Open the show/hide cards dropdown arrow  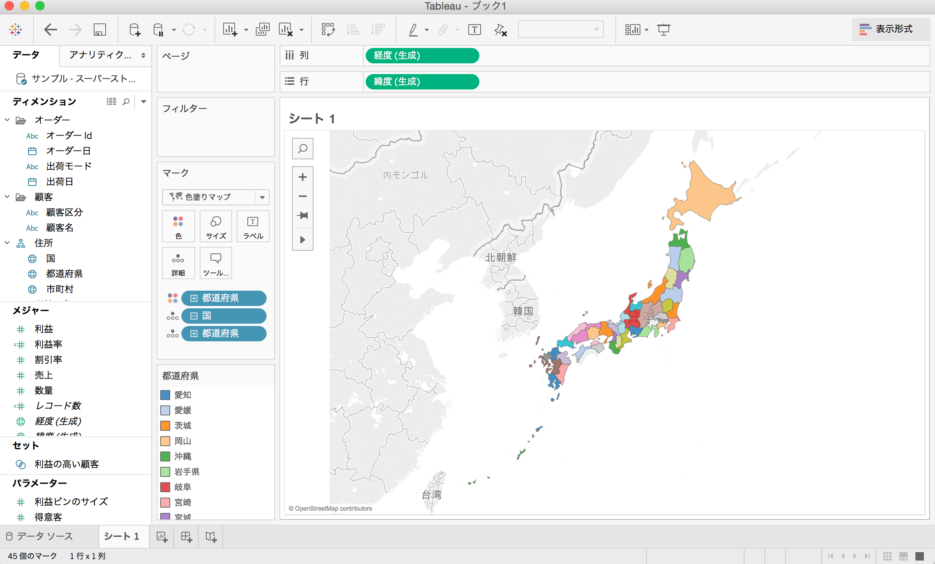point(647,30)
